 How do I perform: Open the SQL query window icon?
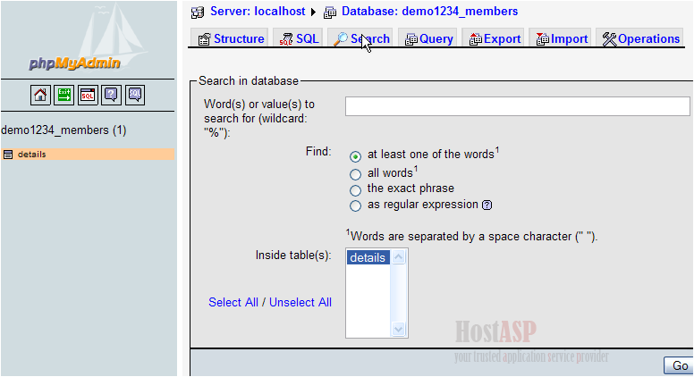pyautogui.click(x=88, y=95)
